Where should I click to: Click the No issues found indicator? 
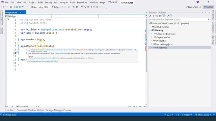point(22,107)
